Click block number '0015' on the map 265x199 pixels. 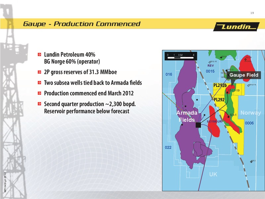(x=210, y=71)
